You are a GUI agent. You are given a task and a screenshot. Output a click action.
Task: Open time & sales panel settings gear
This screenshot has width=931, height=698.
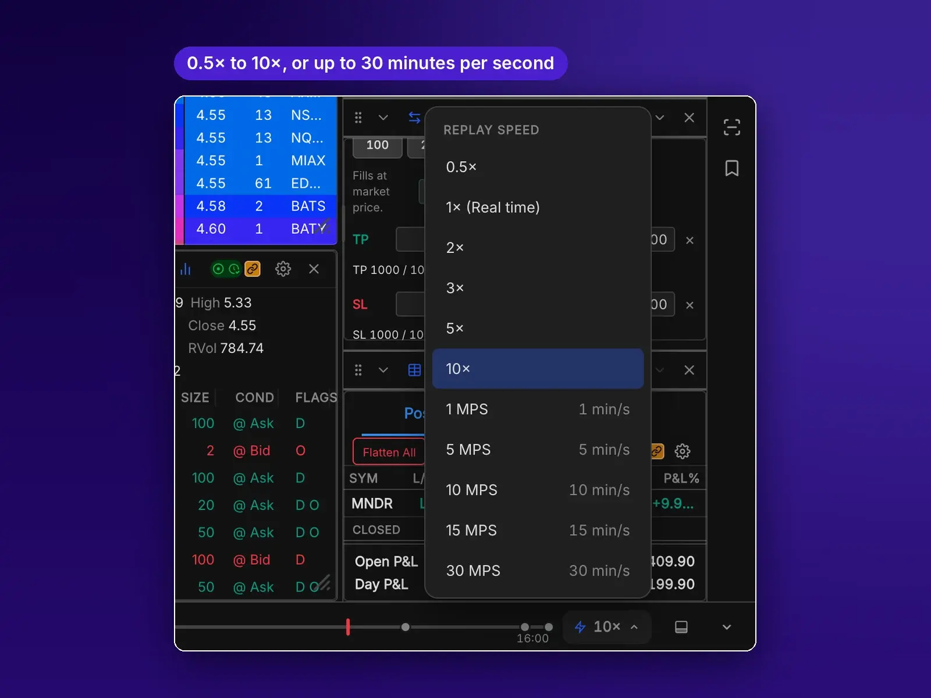[x=283, y=269]
